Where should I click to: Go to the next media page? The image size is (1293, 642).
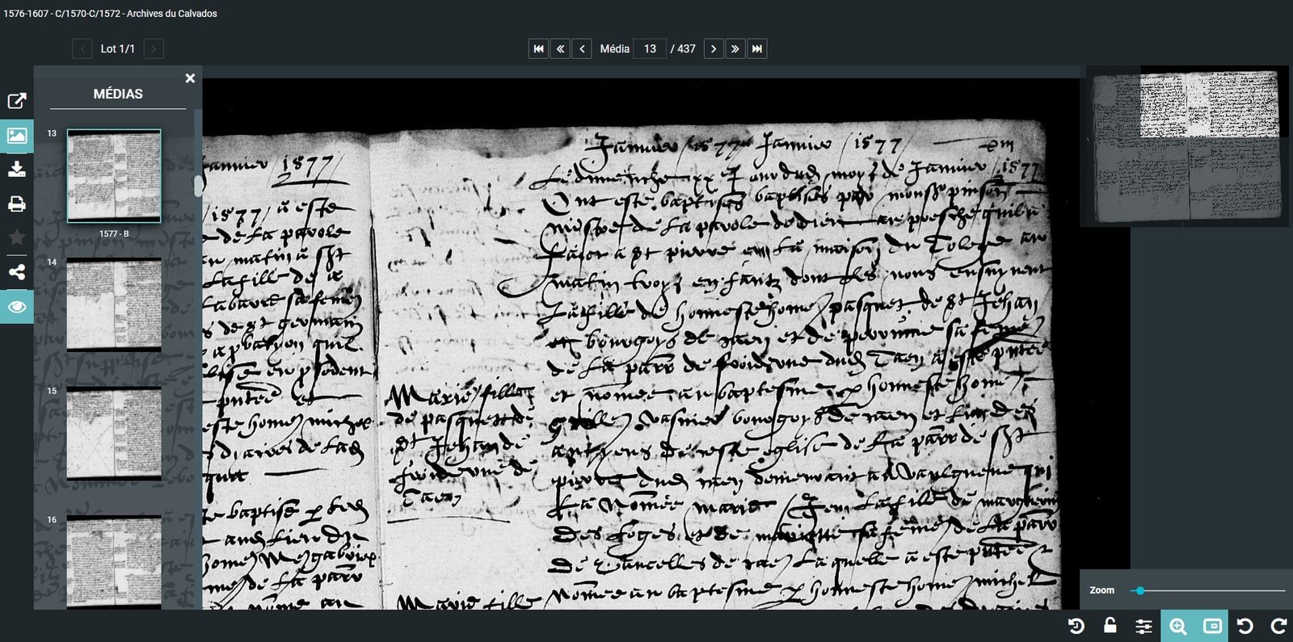click(713, 49)
